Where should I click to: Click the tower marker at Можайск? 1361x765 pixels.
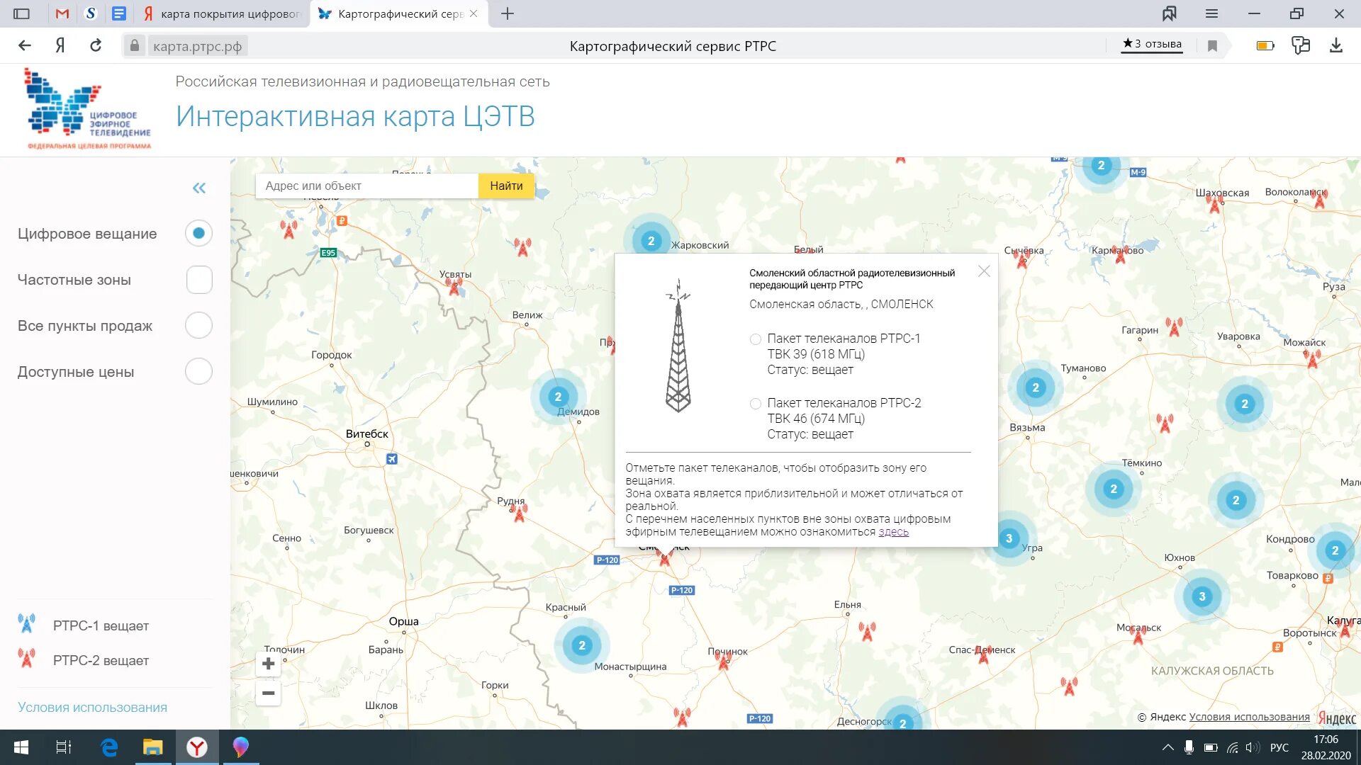point(1312,358)
